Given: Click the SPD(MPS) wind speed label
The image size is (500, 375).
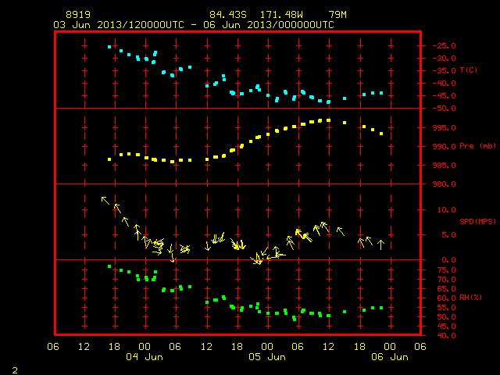Looking at the screenshot, I should coord(477,221).
